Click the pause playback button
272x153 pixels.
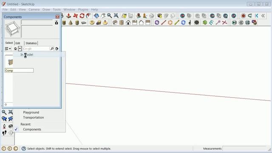pos(247,23)
